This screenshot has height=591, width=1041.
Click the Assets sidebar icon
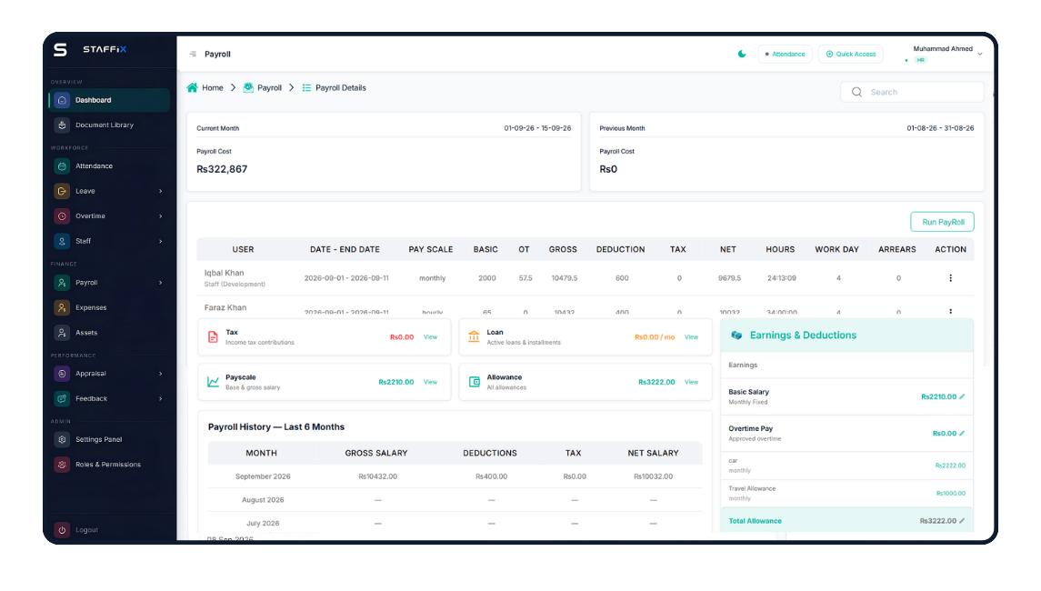point(62,333)
